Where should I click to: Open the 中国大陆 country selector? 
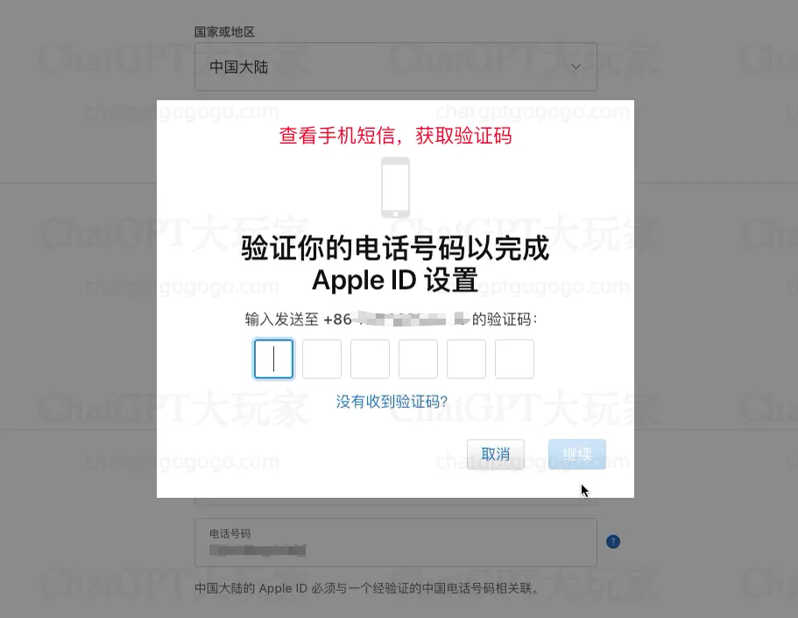coord(395,67)
